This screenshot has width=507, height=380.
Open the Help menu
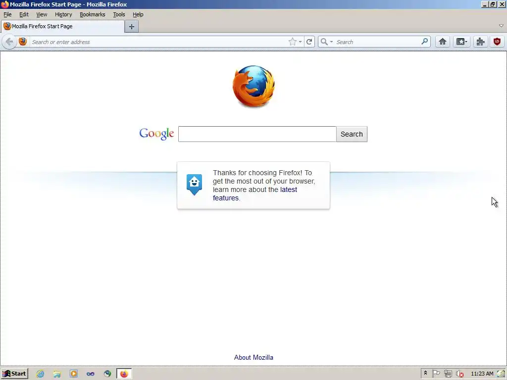click(x=138, y=14)
